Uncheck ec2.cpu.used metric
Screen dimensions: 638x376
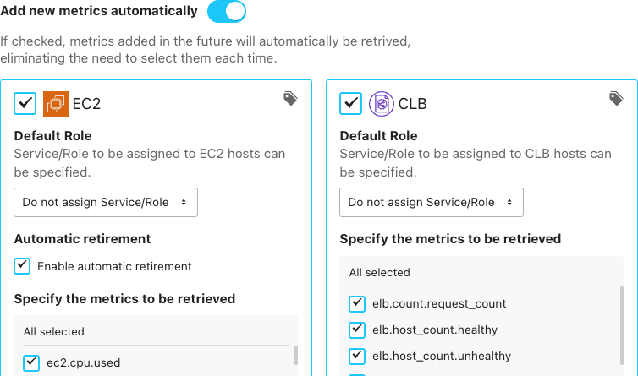point(31,362)
